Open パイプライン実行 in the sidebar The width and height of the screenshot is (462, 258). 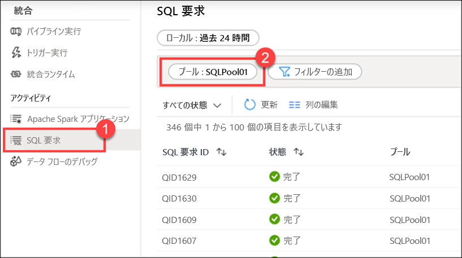coord(54,31)
